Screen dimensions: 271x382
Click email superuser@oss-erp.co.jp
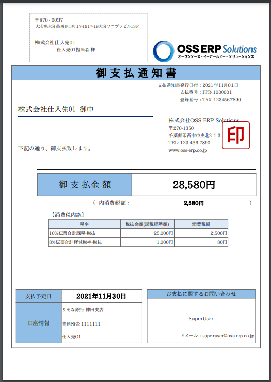coord(228,336)
